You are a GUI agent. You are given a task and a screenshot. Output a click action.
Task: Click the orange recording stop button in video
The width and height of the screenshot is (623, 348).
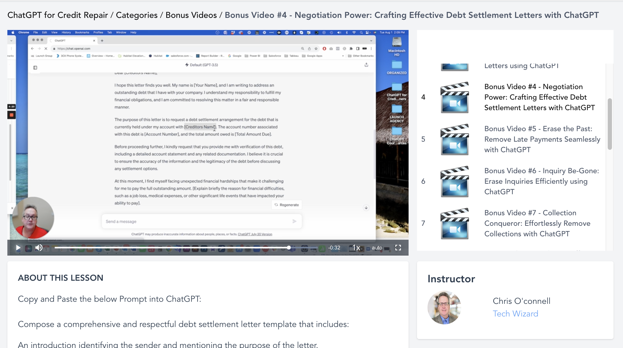(12, 115)
